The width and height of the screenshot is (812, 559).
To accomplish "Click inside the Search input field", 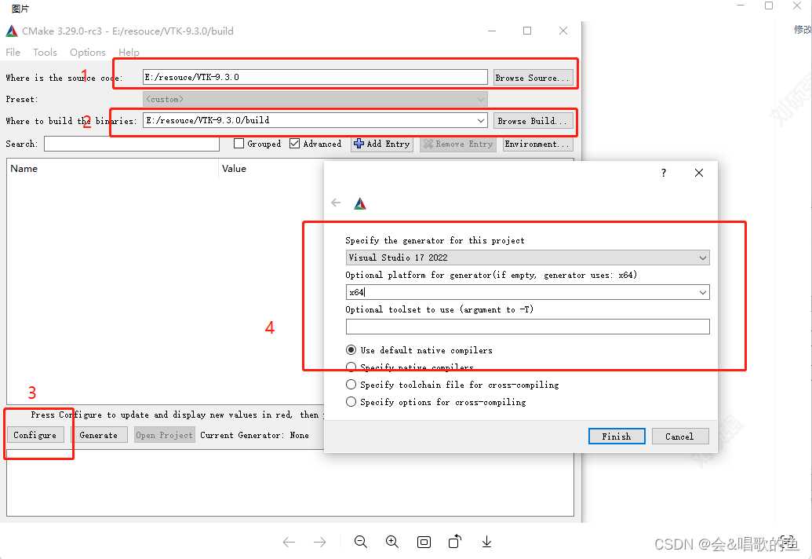I will tap(131, 144).
